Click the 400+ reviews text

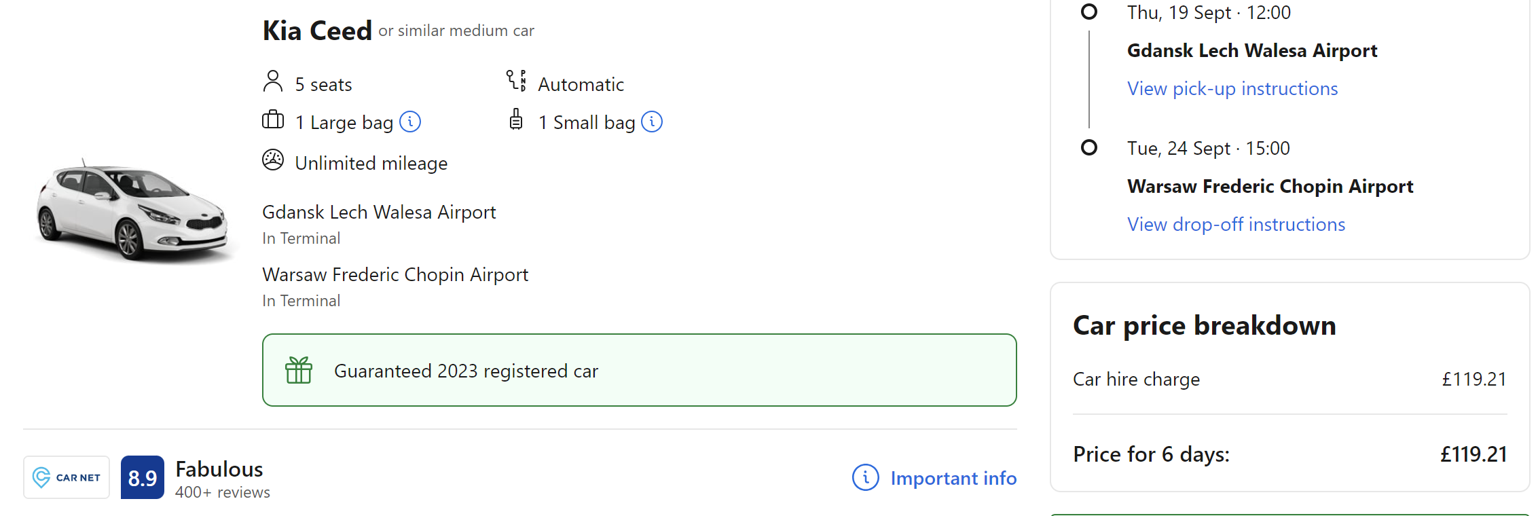pos(223,492)
